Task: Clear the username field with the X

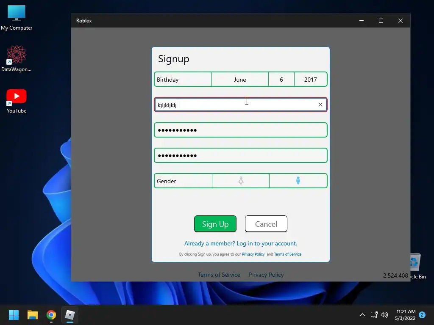Action: coord(320,105)
